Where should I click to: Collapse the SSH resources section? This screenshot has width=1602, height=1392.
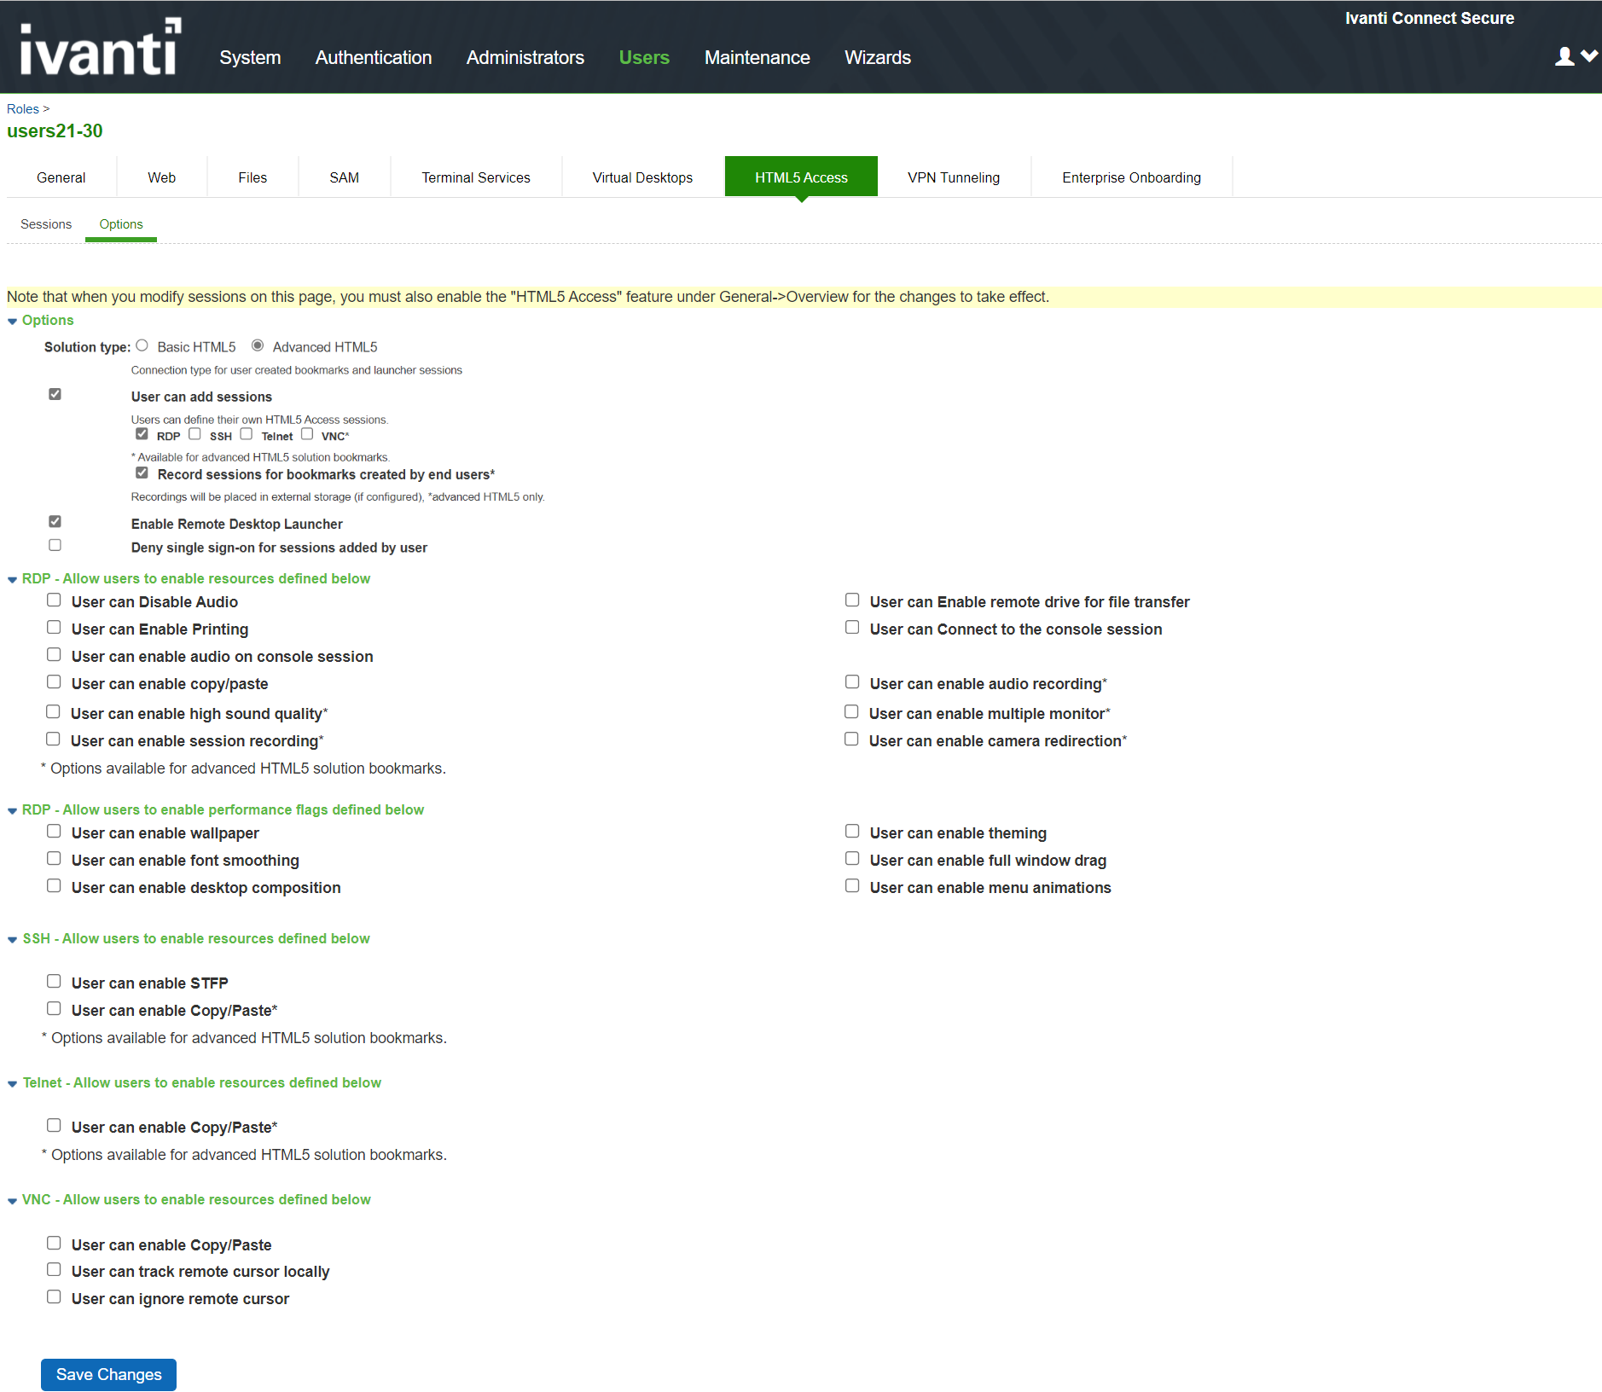coord(13,940)
